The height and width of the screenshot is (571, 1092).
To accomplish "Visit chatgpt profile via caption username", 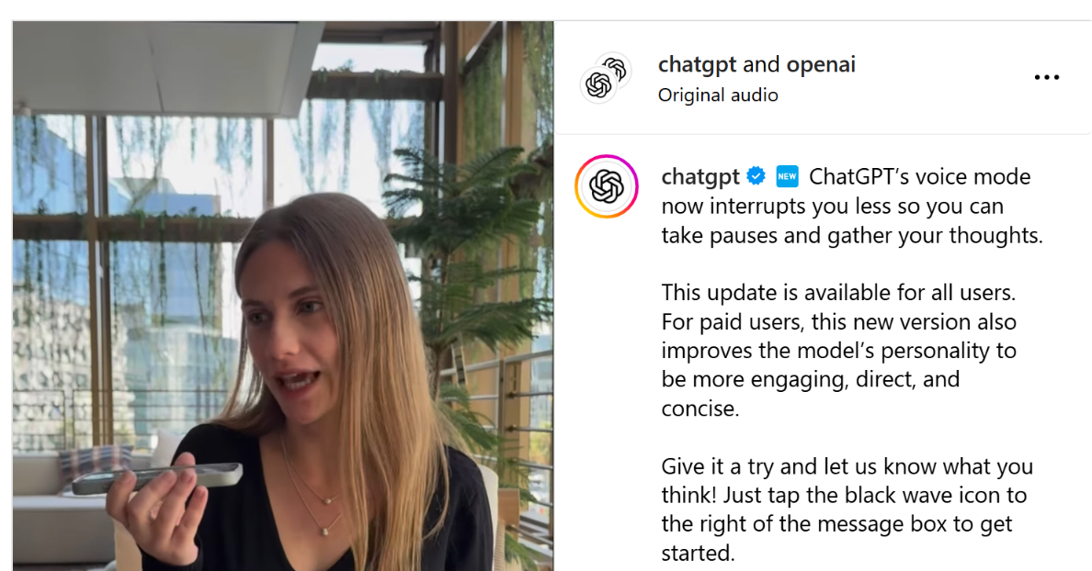I will tap(700, 176).
